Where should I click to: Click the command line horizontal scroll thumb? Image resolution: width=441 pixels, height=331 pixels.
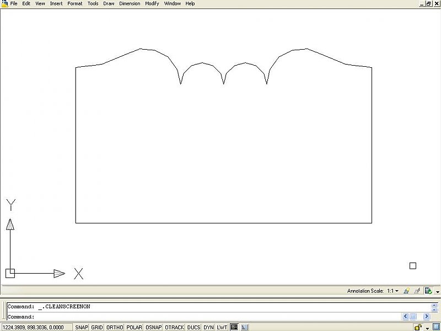(412, 316)
